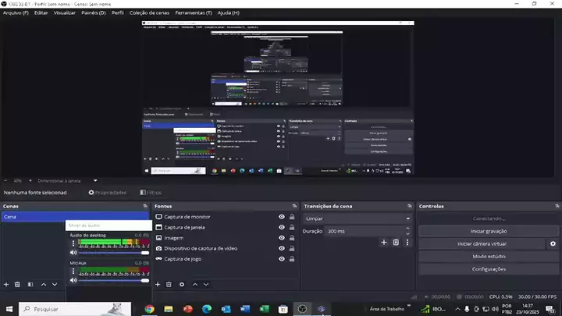Open the Limpar transition dropdown
The image size is (562, 316).
[x=356, y=218]
